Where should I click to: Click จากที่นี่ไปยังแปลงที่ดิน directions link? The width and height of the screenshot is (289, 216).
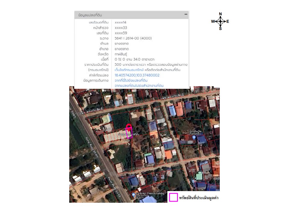pos(131,80)
